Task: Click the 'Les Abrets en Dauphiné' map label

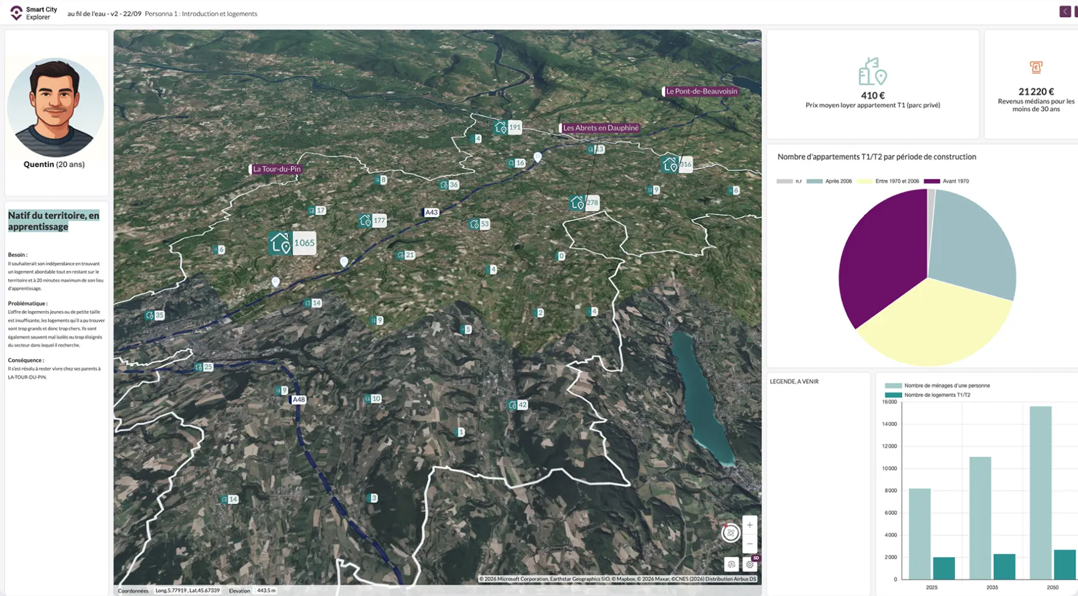Action: coord(600,128)
